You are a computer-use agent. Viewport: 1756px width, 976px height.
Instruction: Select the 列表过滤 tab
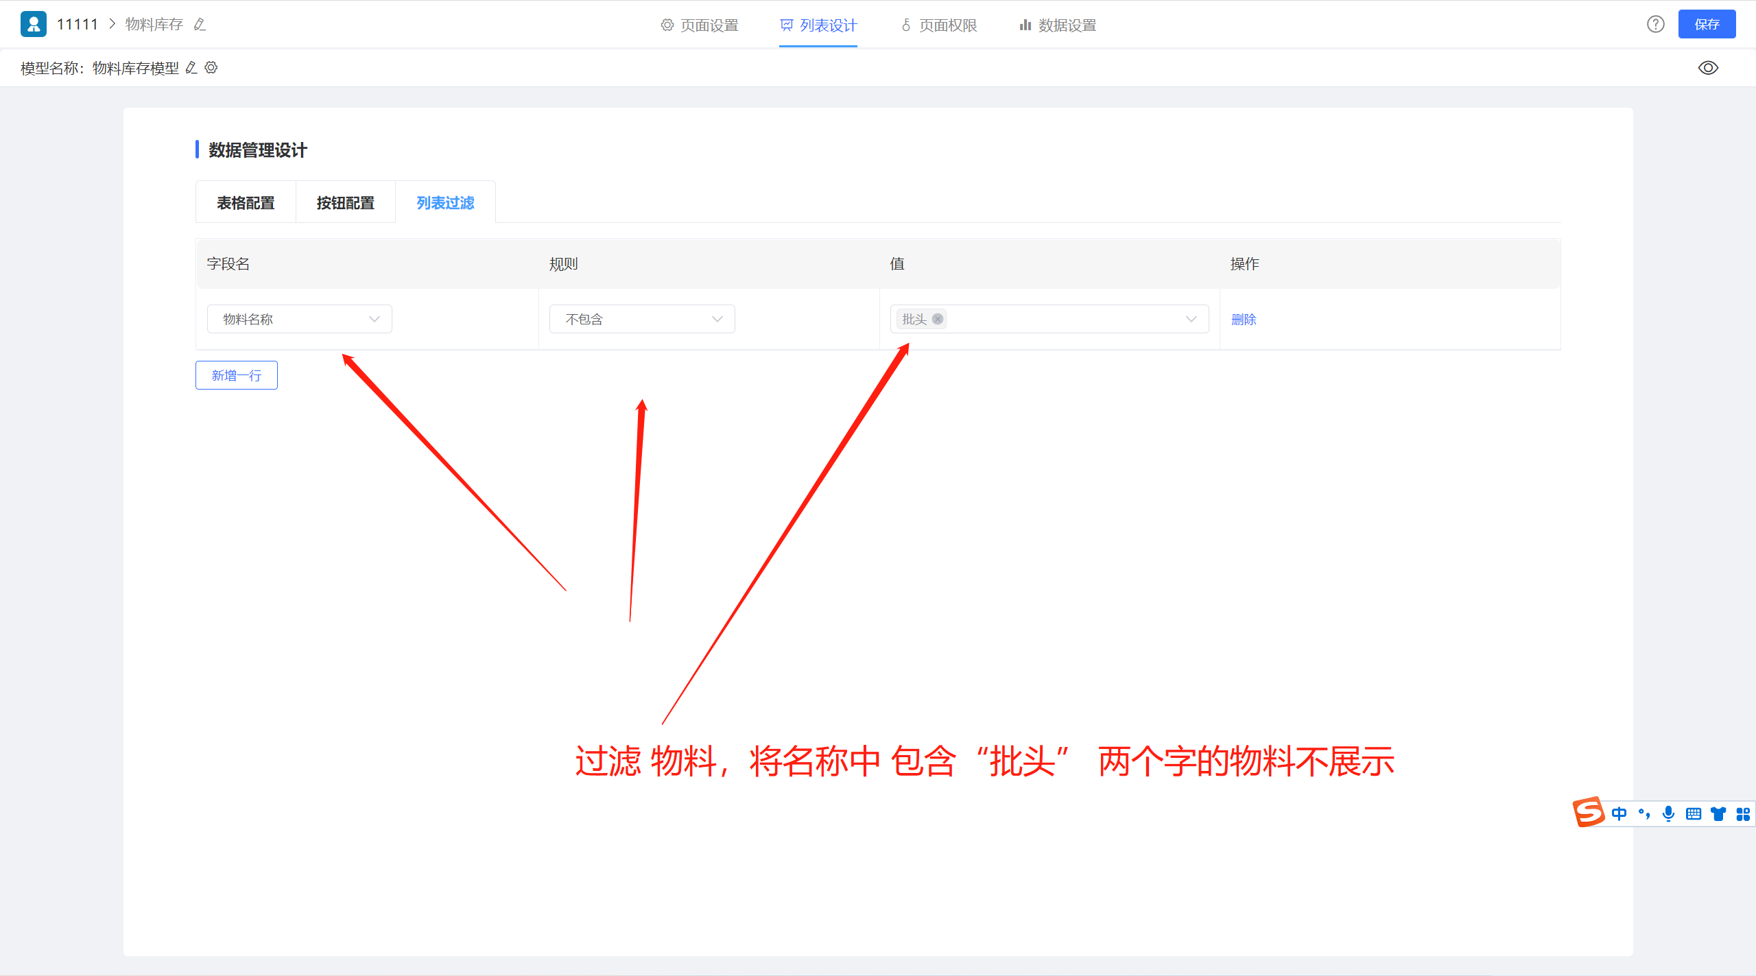(x=445, y=202)
